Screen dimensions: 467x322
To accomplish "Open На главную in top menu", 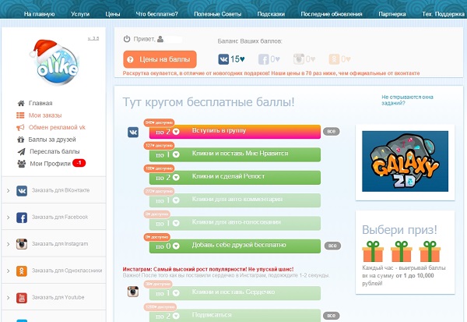I will [x=40, y=14].
